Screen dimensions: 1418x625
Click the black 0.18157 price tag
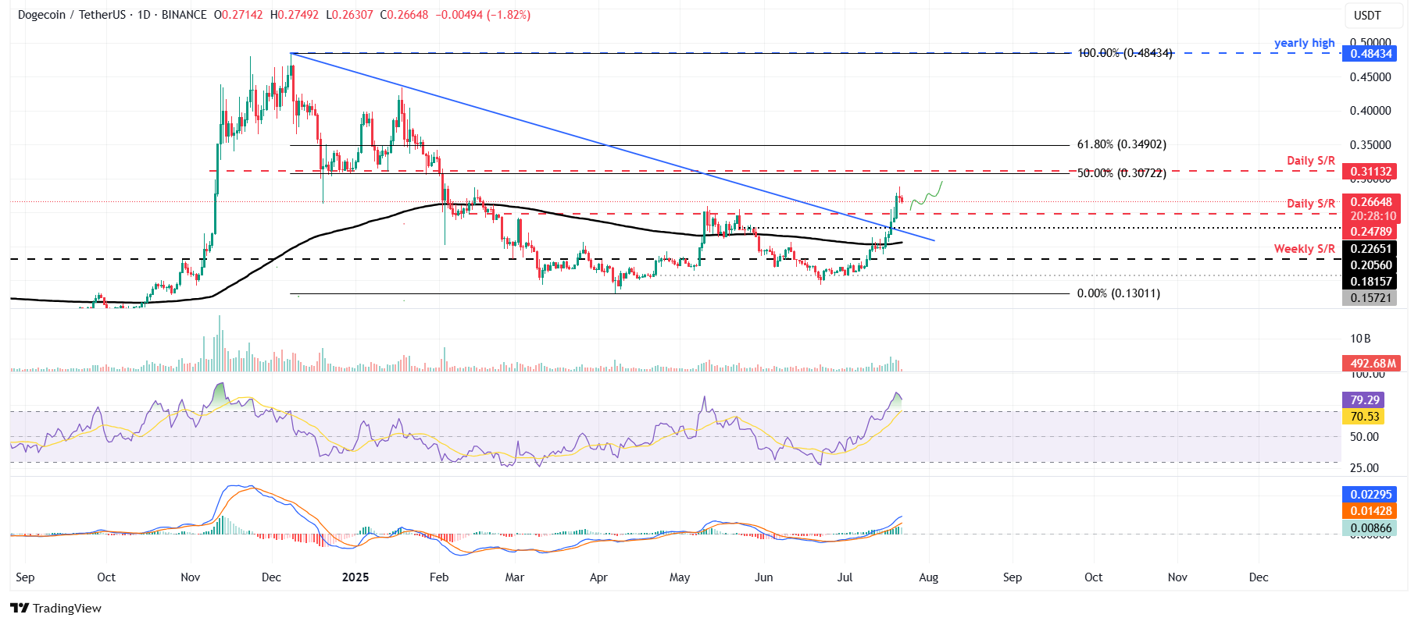coord(1371,282)
